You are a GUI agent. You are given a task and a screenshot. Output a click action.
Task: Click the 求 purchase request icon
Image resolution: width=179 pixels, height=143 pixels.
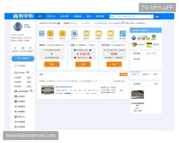pyautogui.click(x=62, y=34)
